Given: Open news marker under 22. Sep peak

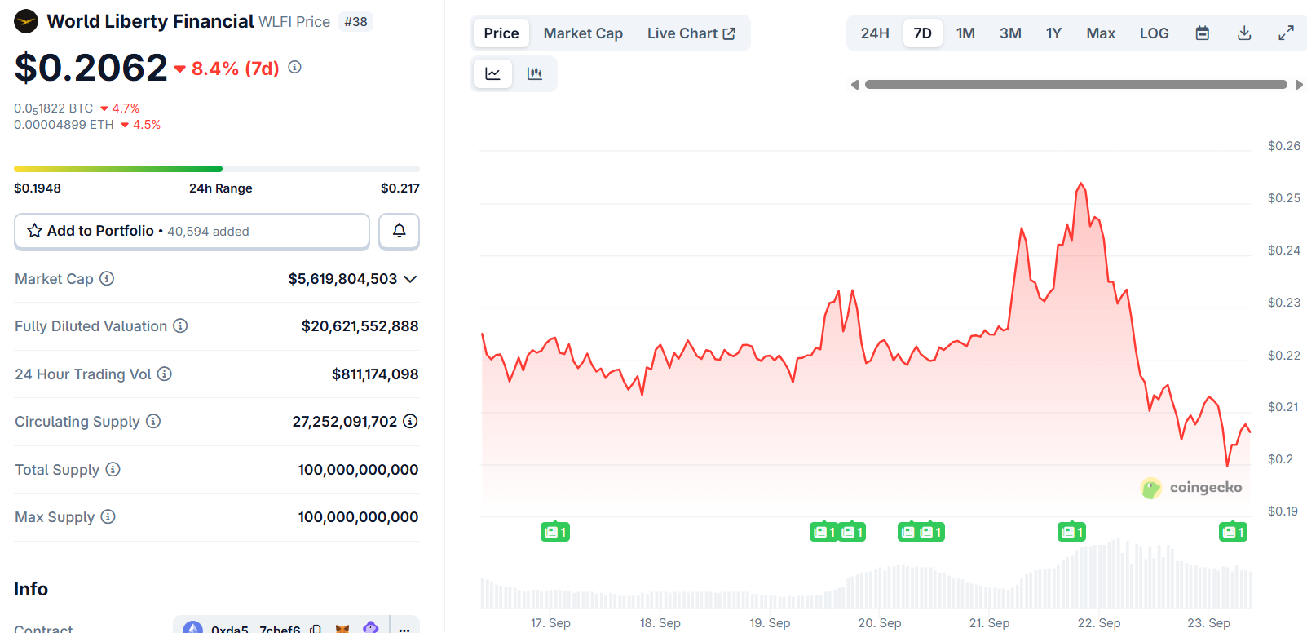Looking at the screenshot, I should point(1072,532).
